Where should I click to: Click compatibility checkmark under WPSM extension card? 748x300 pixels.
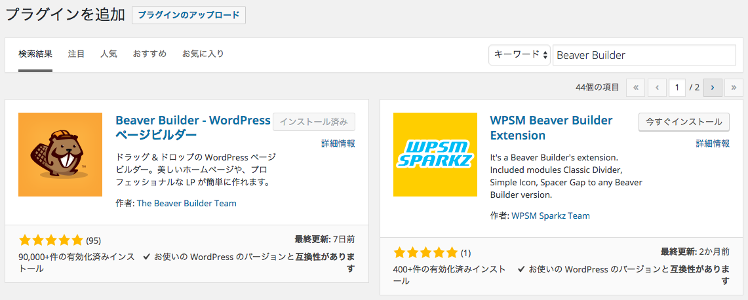(521, 269)
